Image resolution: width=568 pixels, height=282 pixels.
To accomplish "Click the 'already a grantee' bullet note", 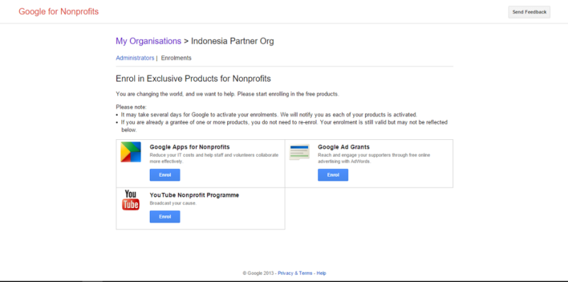I will point(284,126).
